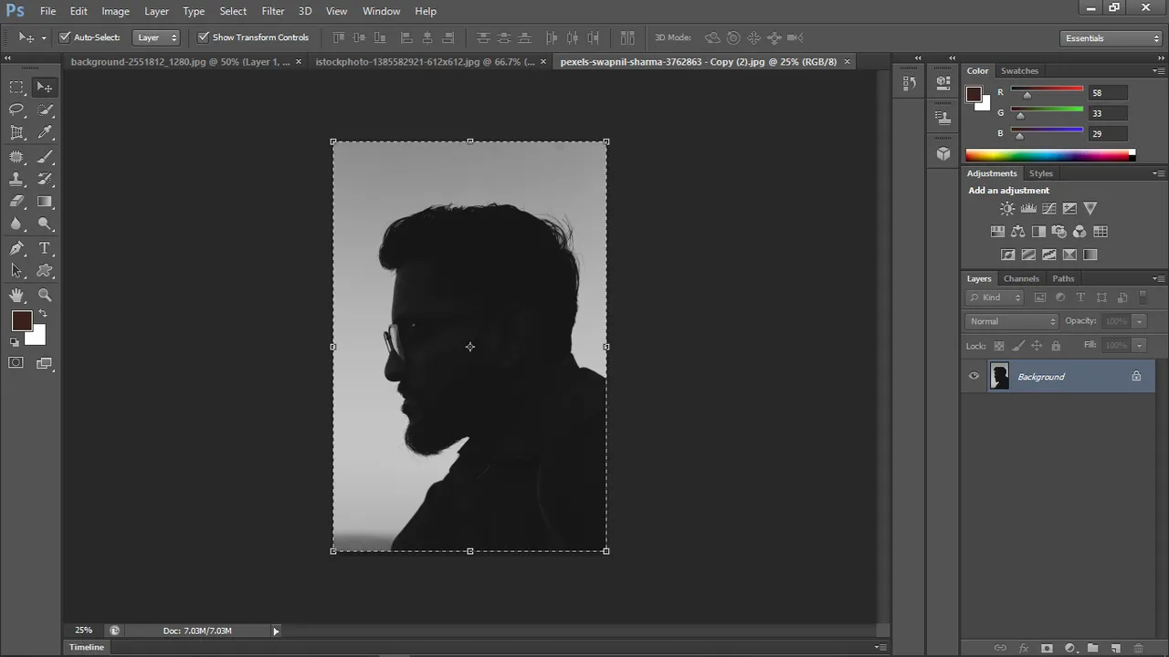1169x657 pixels.
Task: Open the Image menu
Action: (115, 11)
